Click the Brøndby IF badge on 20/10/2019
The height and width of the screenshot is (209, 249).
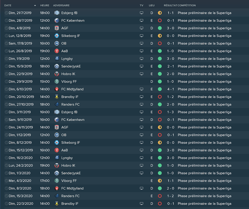[57, 97]
